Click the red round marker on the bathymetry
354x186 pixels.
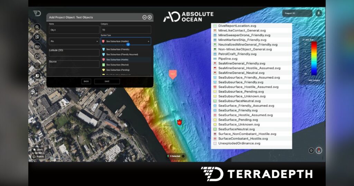click(179, 122)
